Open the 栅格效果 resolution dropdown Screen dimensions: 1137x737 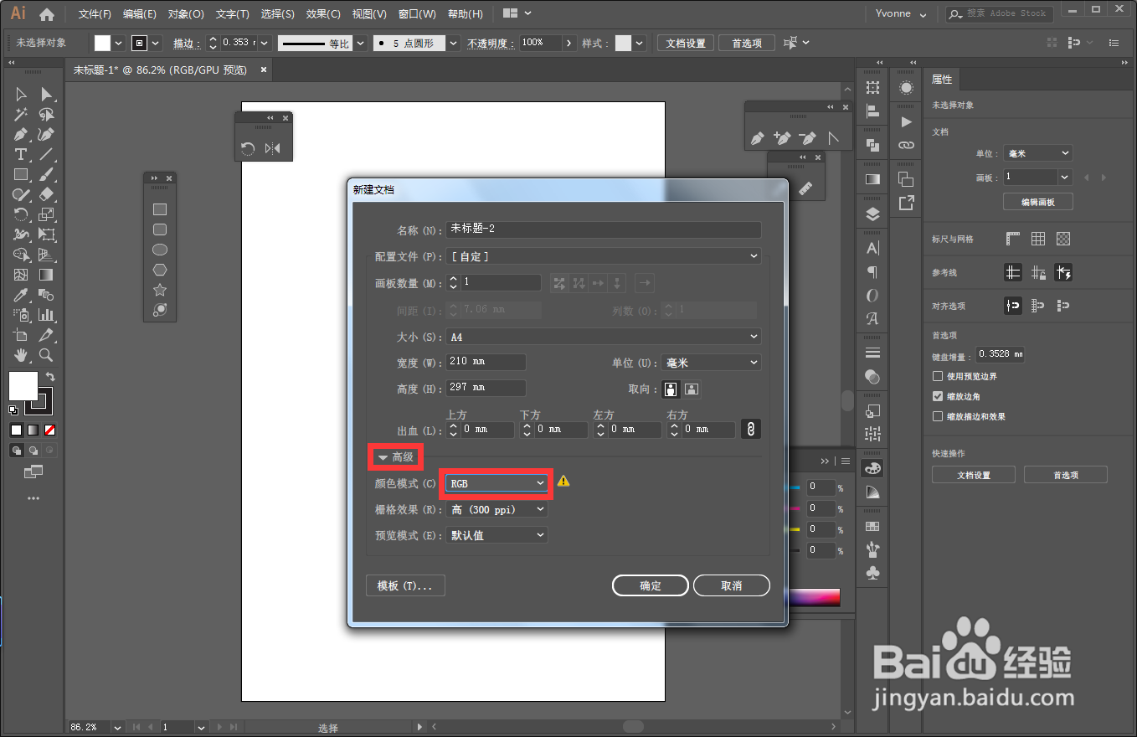(x=496, y=509)
